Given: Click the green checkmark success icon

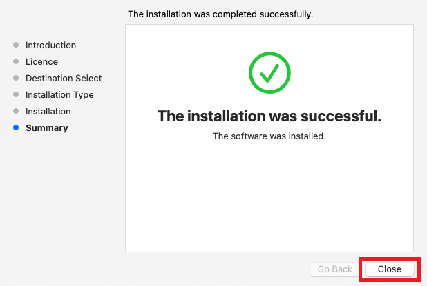Looking at the screenshot, I should pos(269,73).
